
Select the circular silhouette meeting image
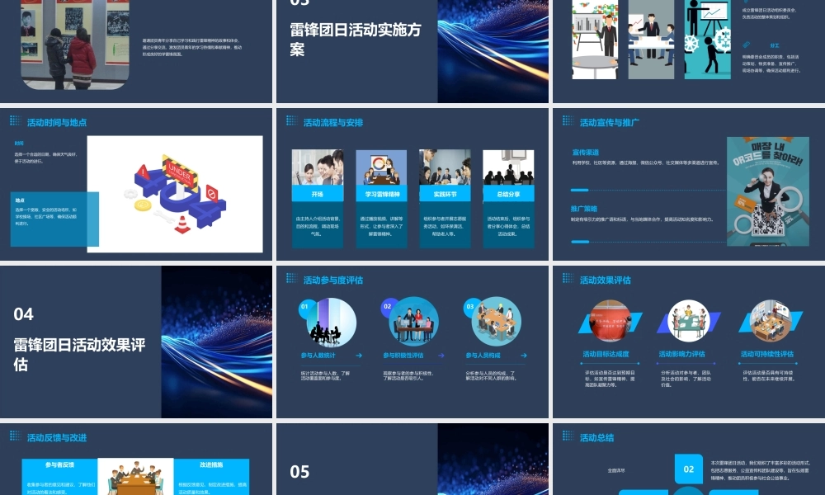pos(332,323)
